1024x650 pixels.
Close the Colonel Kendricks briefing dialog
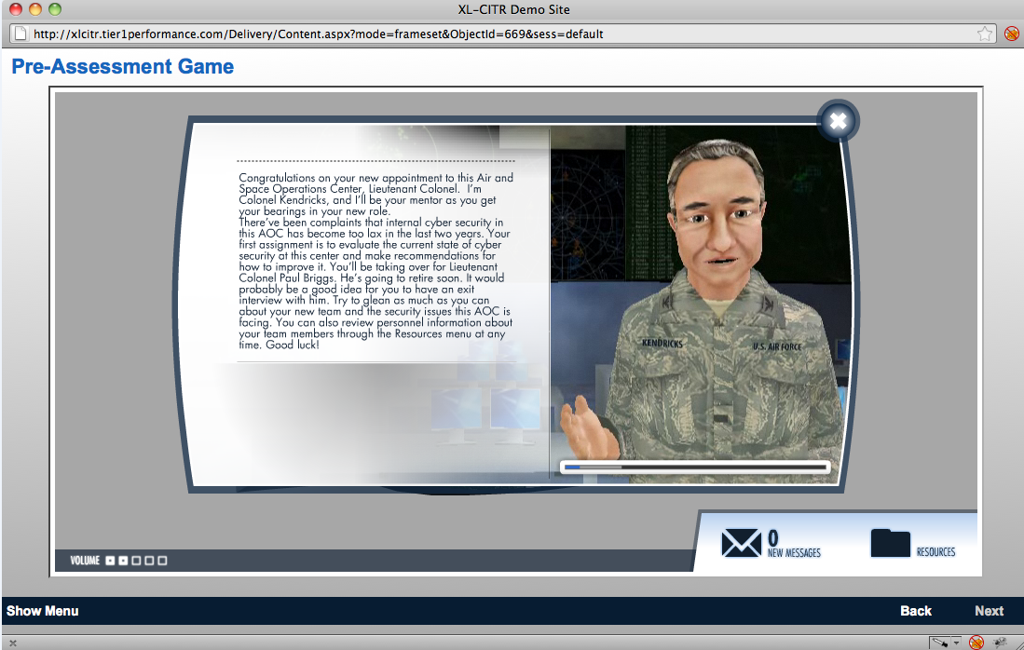coord(838,121)
